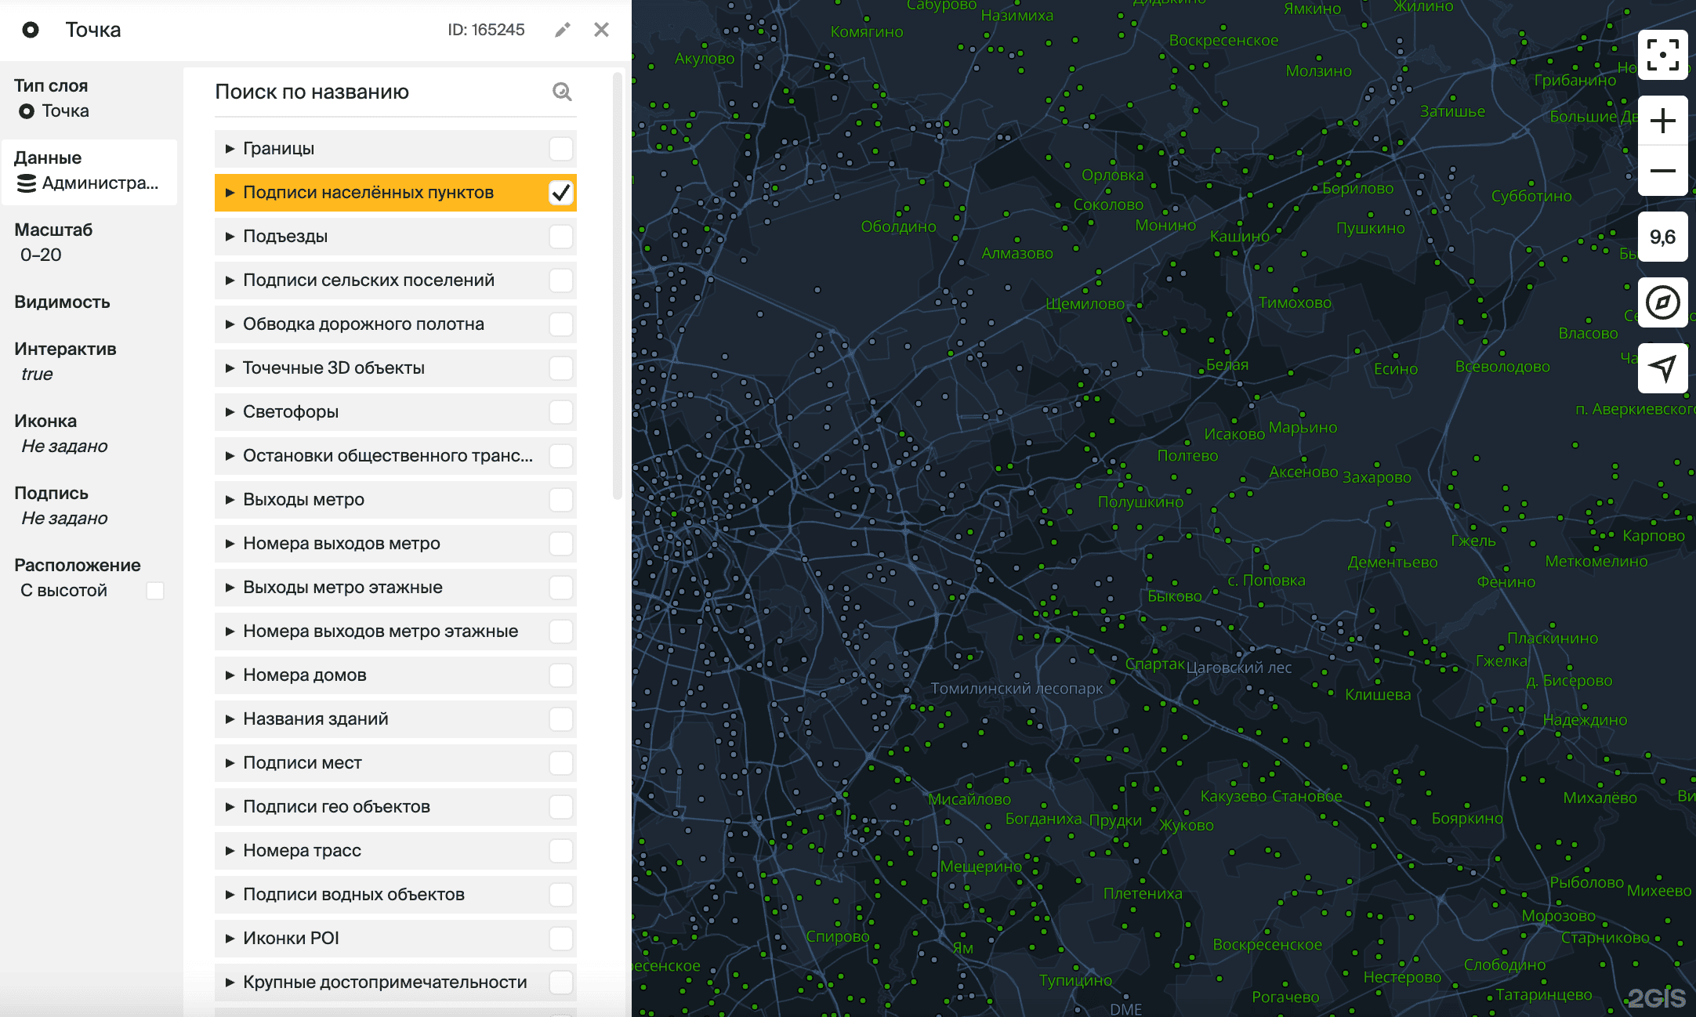Image resolution: width=1696 pixels, height=1017 pixels.
Task: Uncheck Подписи населённых пунктов checkbox
Action: point(560,192)
